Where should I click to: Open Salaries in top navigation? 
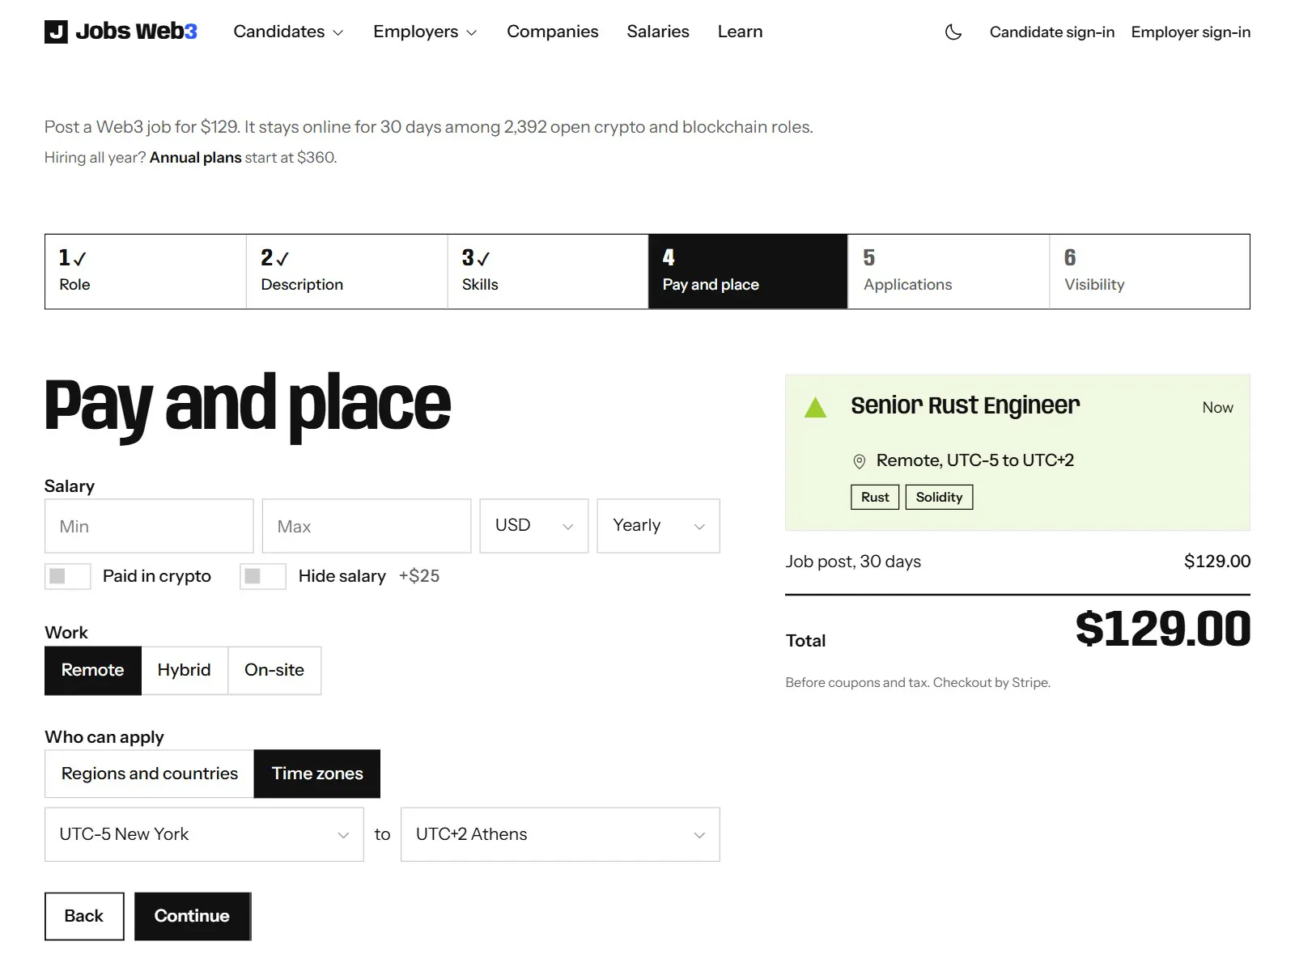pos(658,32)
